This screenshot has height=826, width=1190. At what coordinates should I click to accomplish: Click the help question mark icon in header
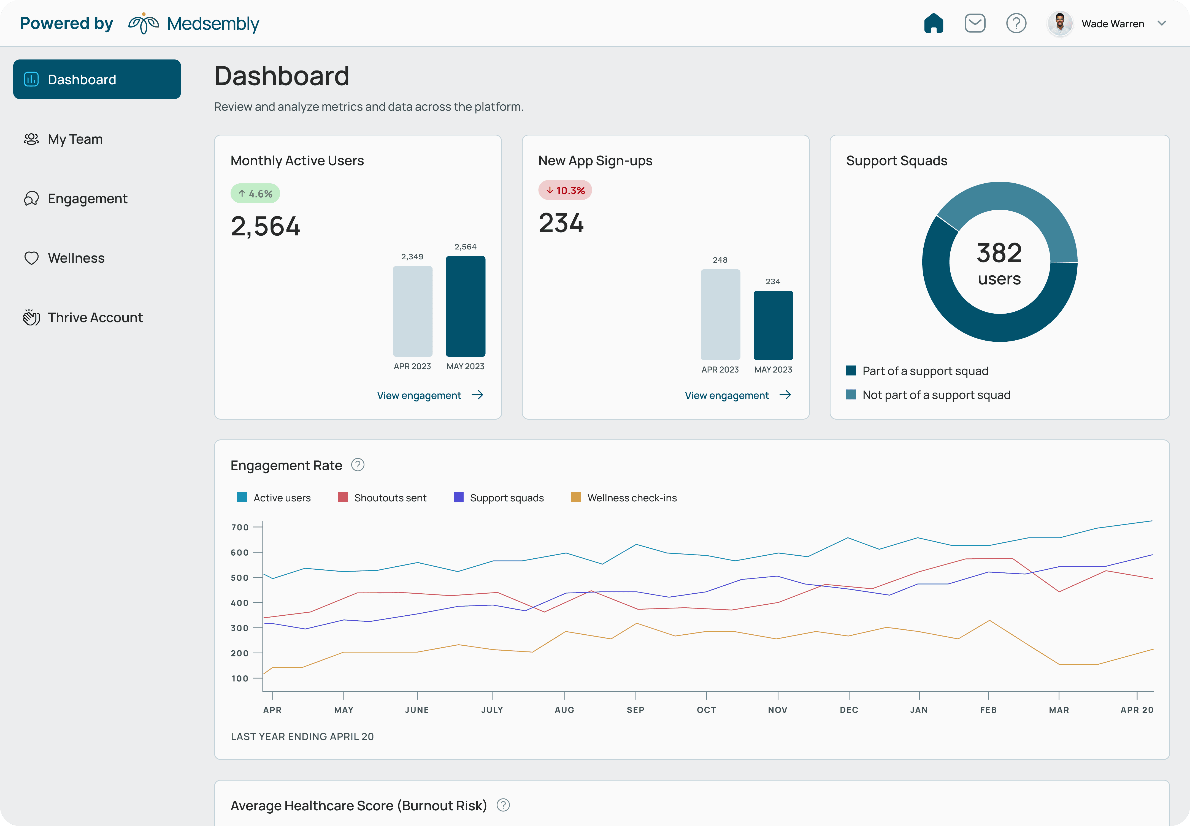[1016, 23]
